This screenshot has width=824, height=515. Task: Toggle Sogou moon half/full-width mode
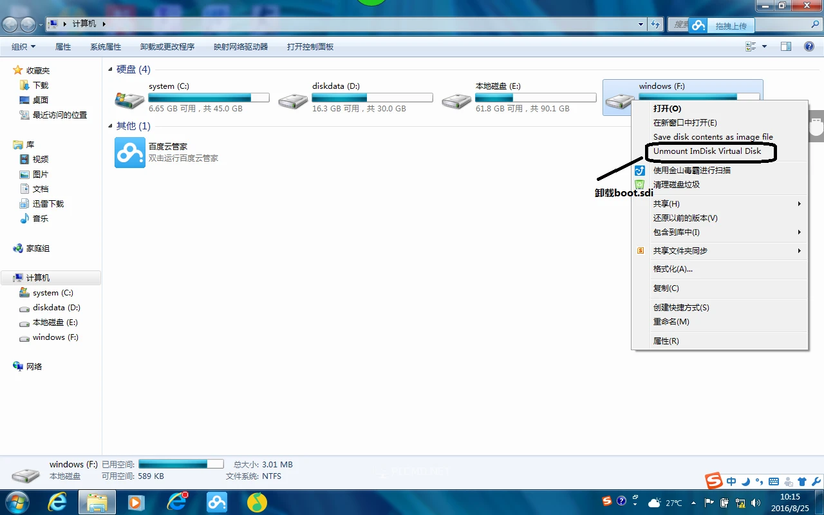(x=745, y=482)
